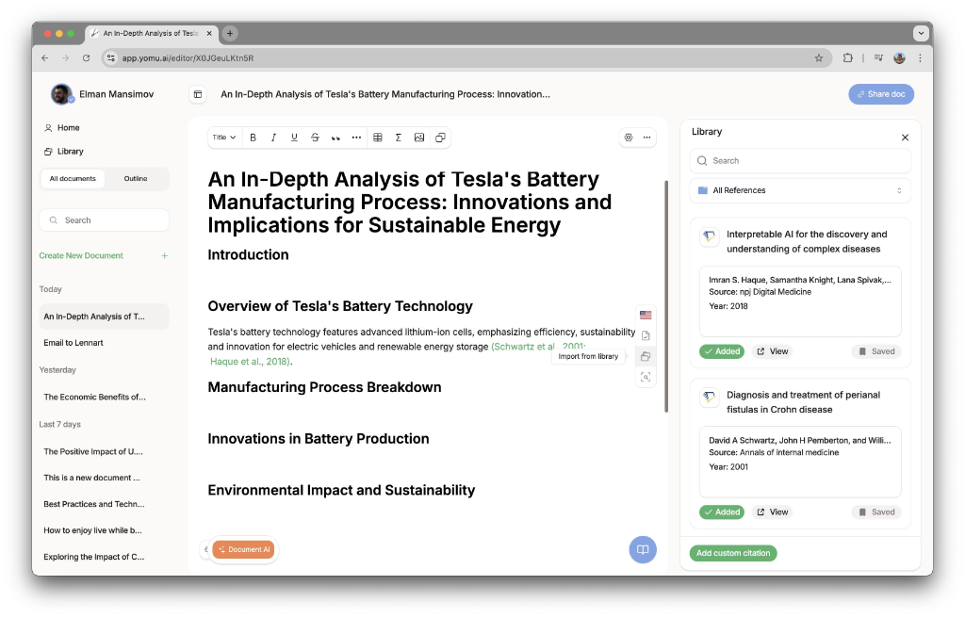Image resolution: width=965 pixels, height=618 pixels.
Task: Click the blue book floating button
Action: [643, 549]
